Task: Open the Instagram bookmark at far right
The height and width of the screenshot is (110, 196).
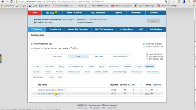Action: click(168, 6)
